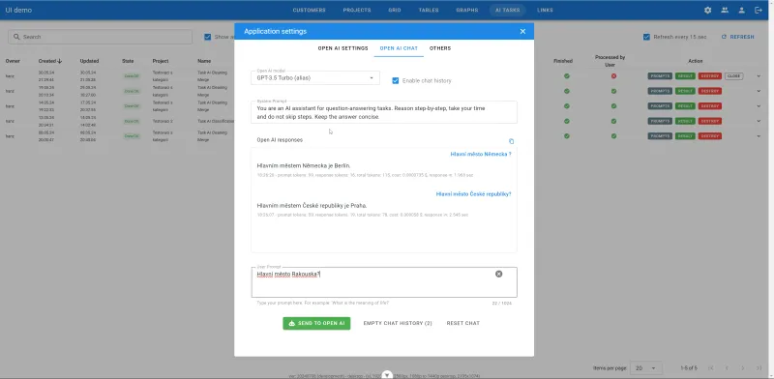The width and height of the screenshot is (774, 379).
Task: Click into the User Prompt text area
Action: tap(384, 282)
